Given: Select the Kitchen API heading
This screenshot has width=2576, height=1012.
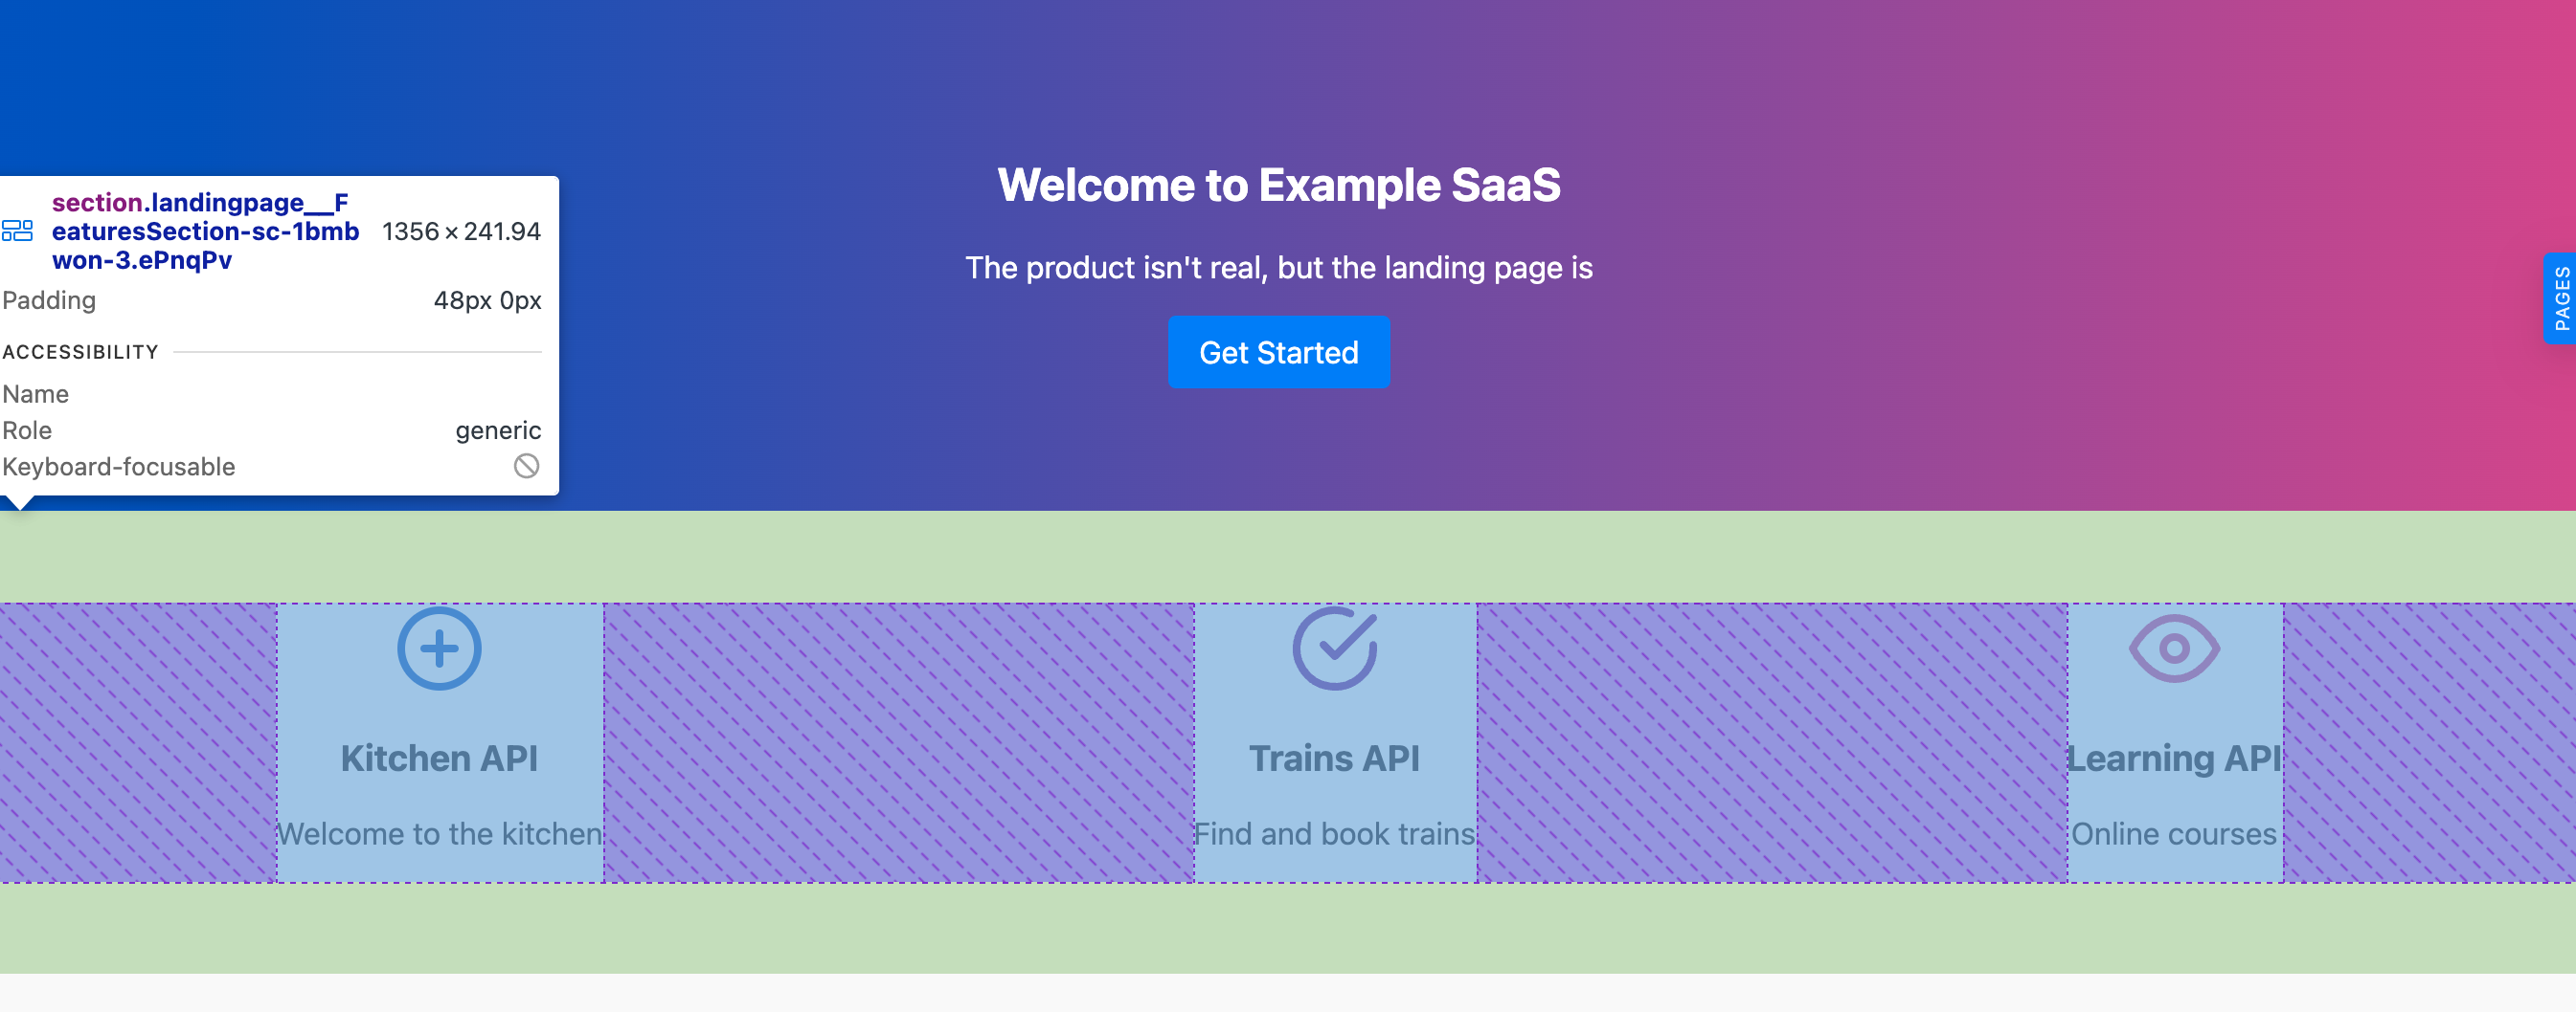Looking at the screenshot, I should pos(439,759).
